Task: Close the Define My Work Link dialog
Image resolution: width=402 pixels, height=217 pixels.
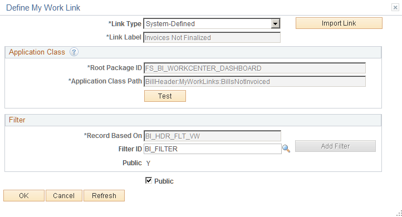Action: (395, 7)
